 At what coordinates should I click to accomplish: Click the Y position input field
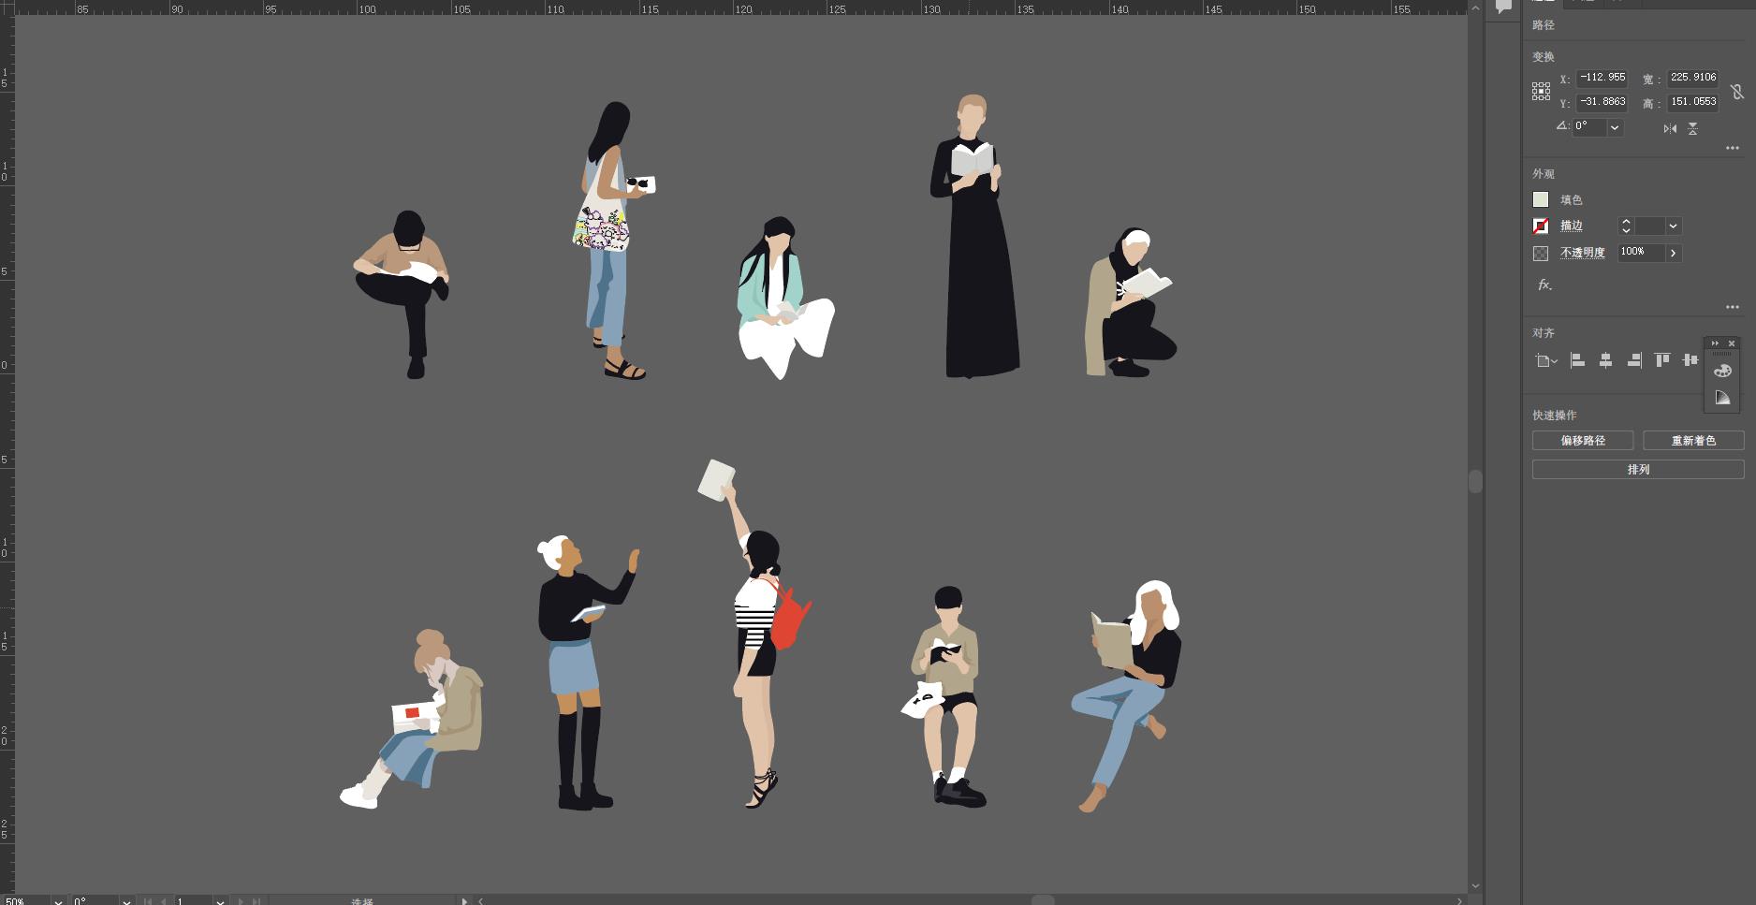click(1602, 102)
